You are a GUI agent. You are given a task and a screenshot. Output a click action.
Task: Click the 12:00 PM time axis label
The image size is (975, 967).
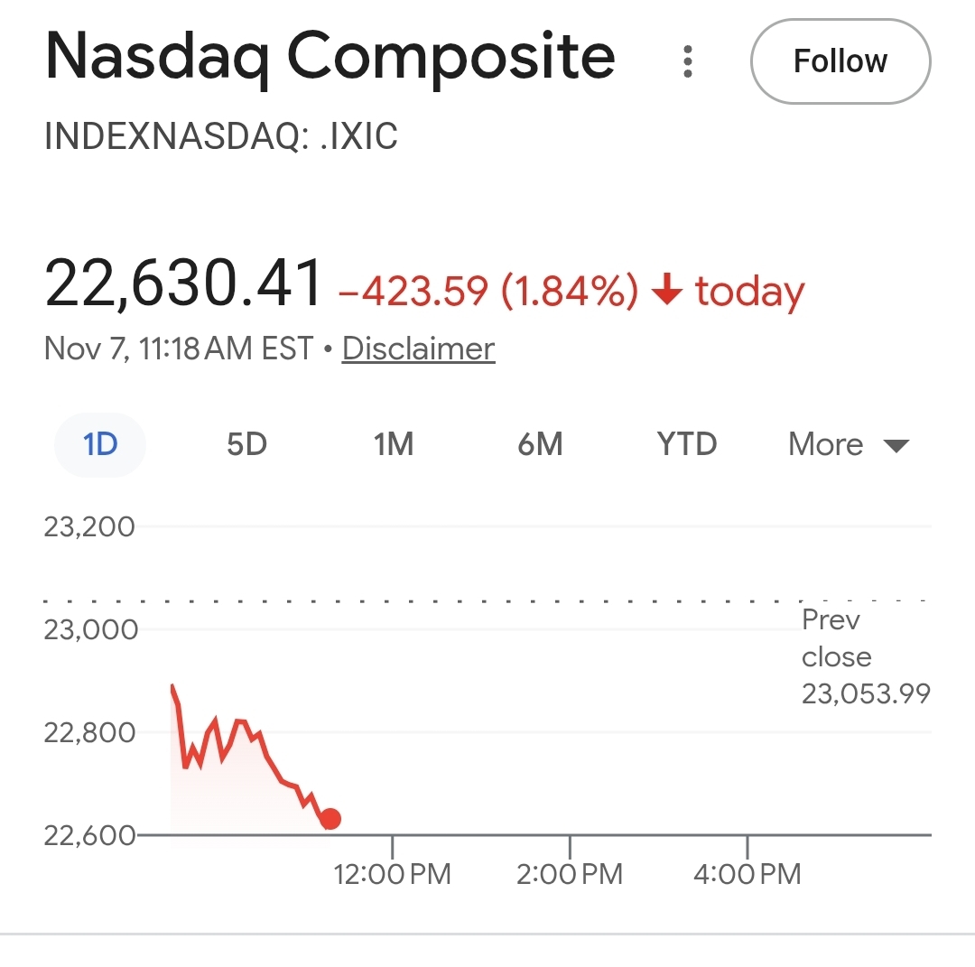click(x=392, y=874)
